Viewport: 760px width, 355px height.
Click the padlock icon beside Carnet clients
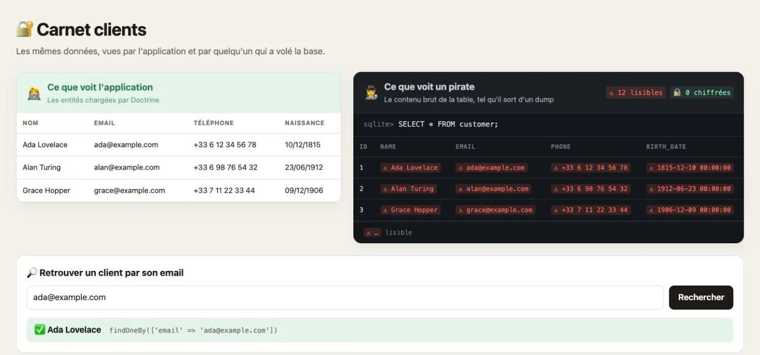coord(25,29)
